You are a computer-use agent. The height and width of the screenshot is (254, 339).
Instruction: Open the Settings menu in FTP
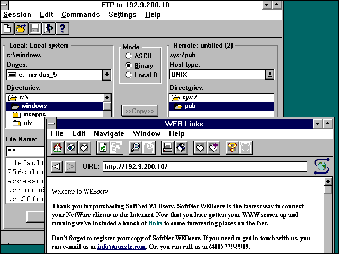[x=122, y=14]
